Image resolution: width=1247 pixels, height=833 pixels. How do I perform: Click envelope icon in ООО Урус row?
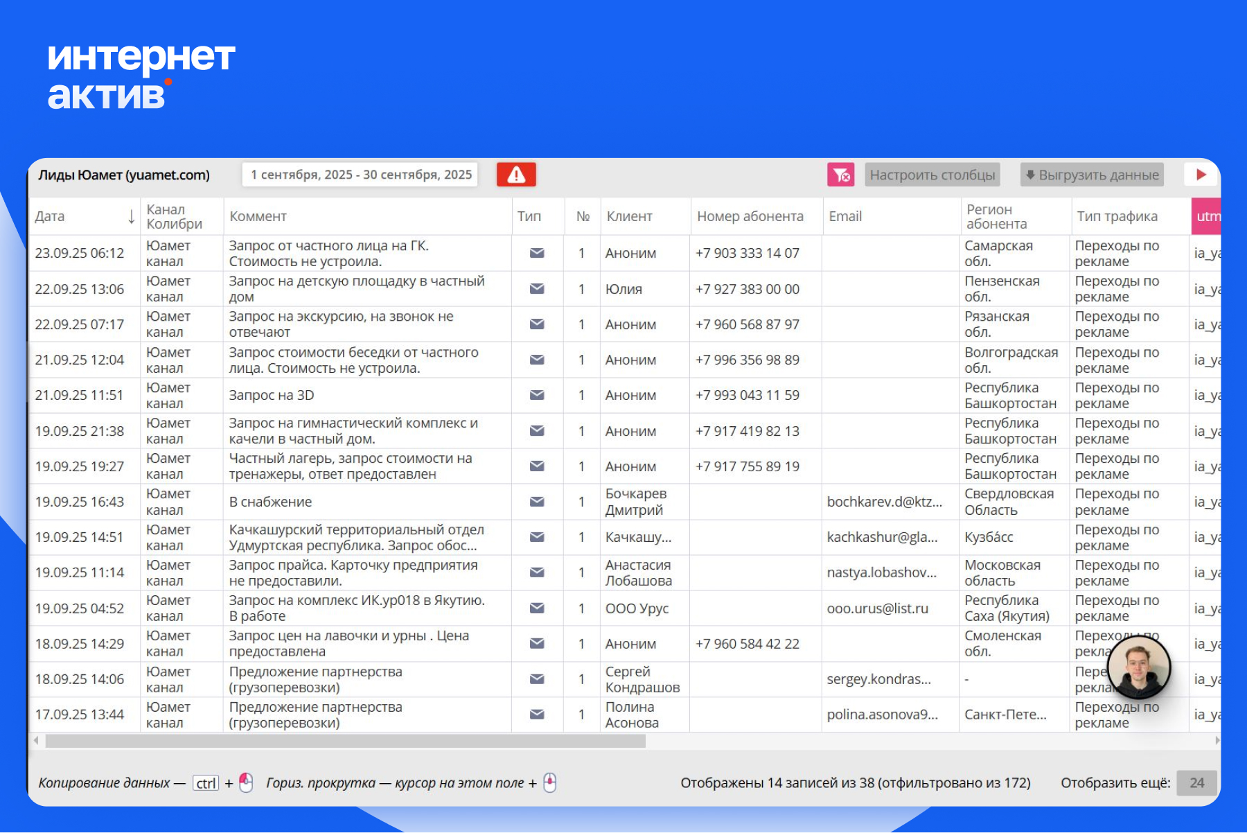coord(537,608)
